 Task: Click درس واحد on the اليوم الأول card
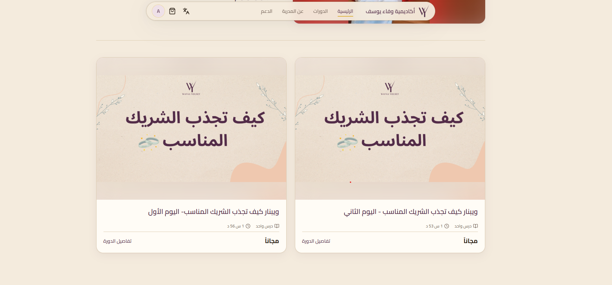264,226
